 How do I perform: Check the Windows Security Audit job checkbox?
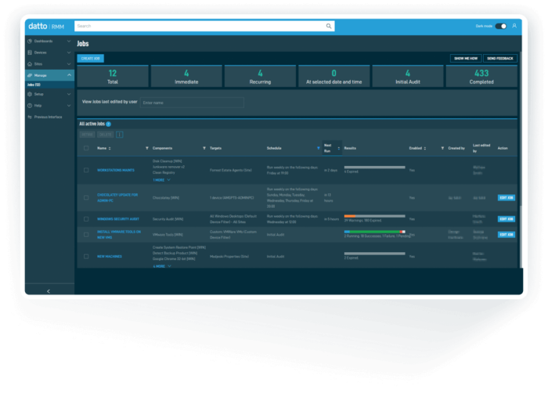tap(86, 219)
